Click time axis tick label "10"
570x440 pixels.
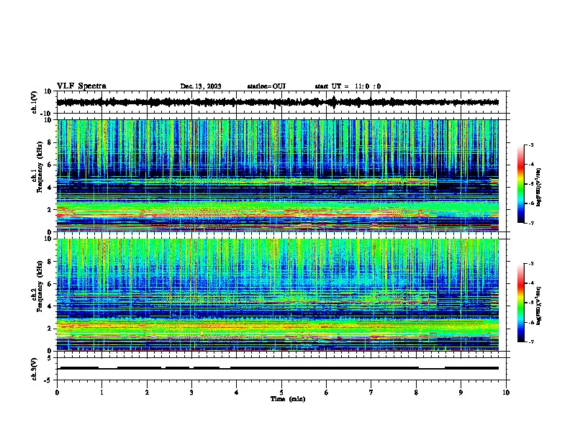[x=506, y=393]
